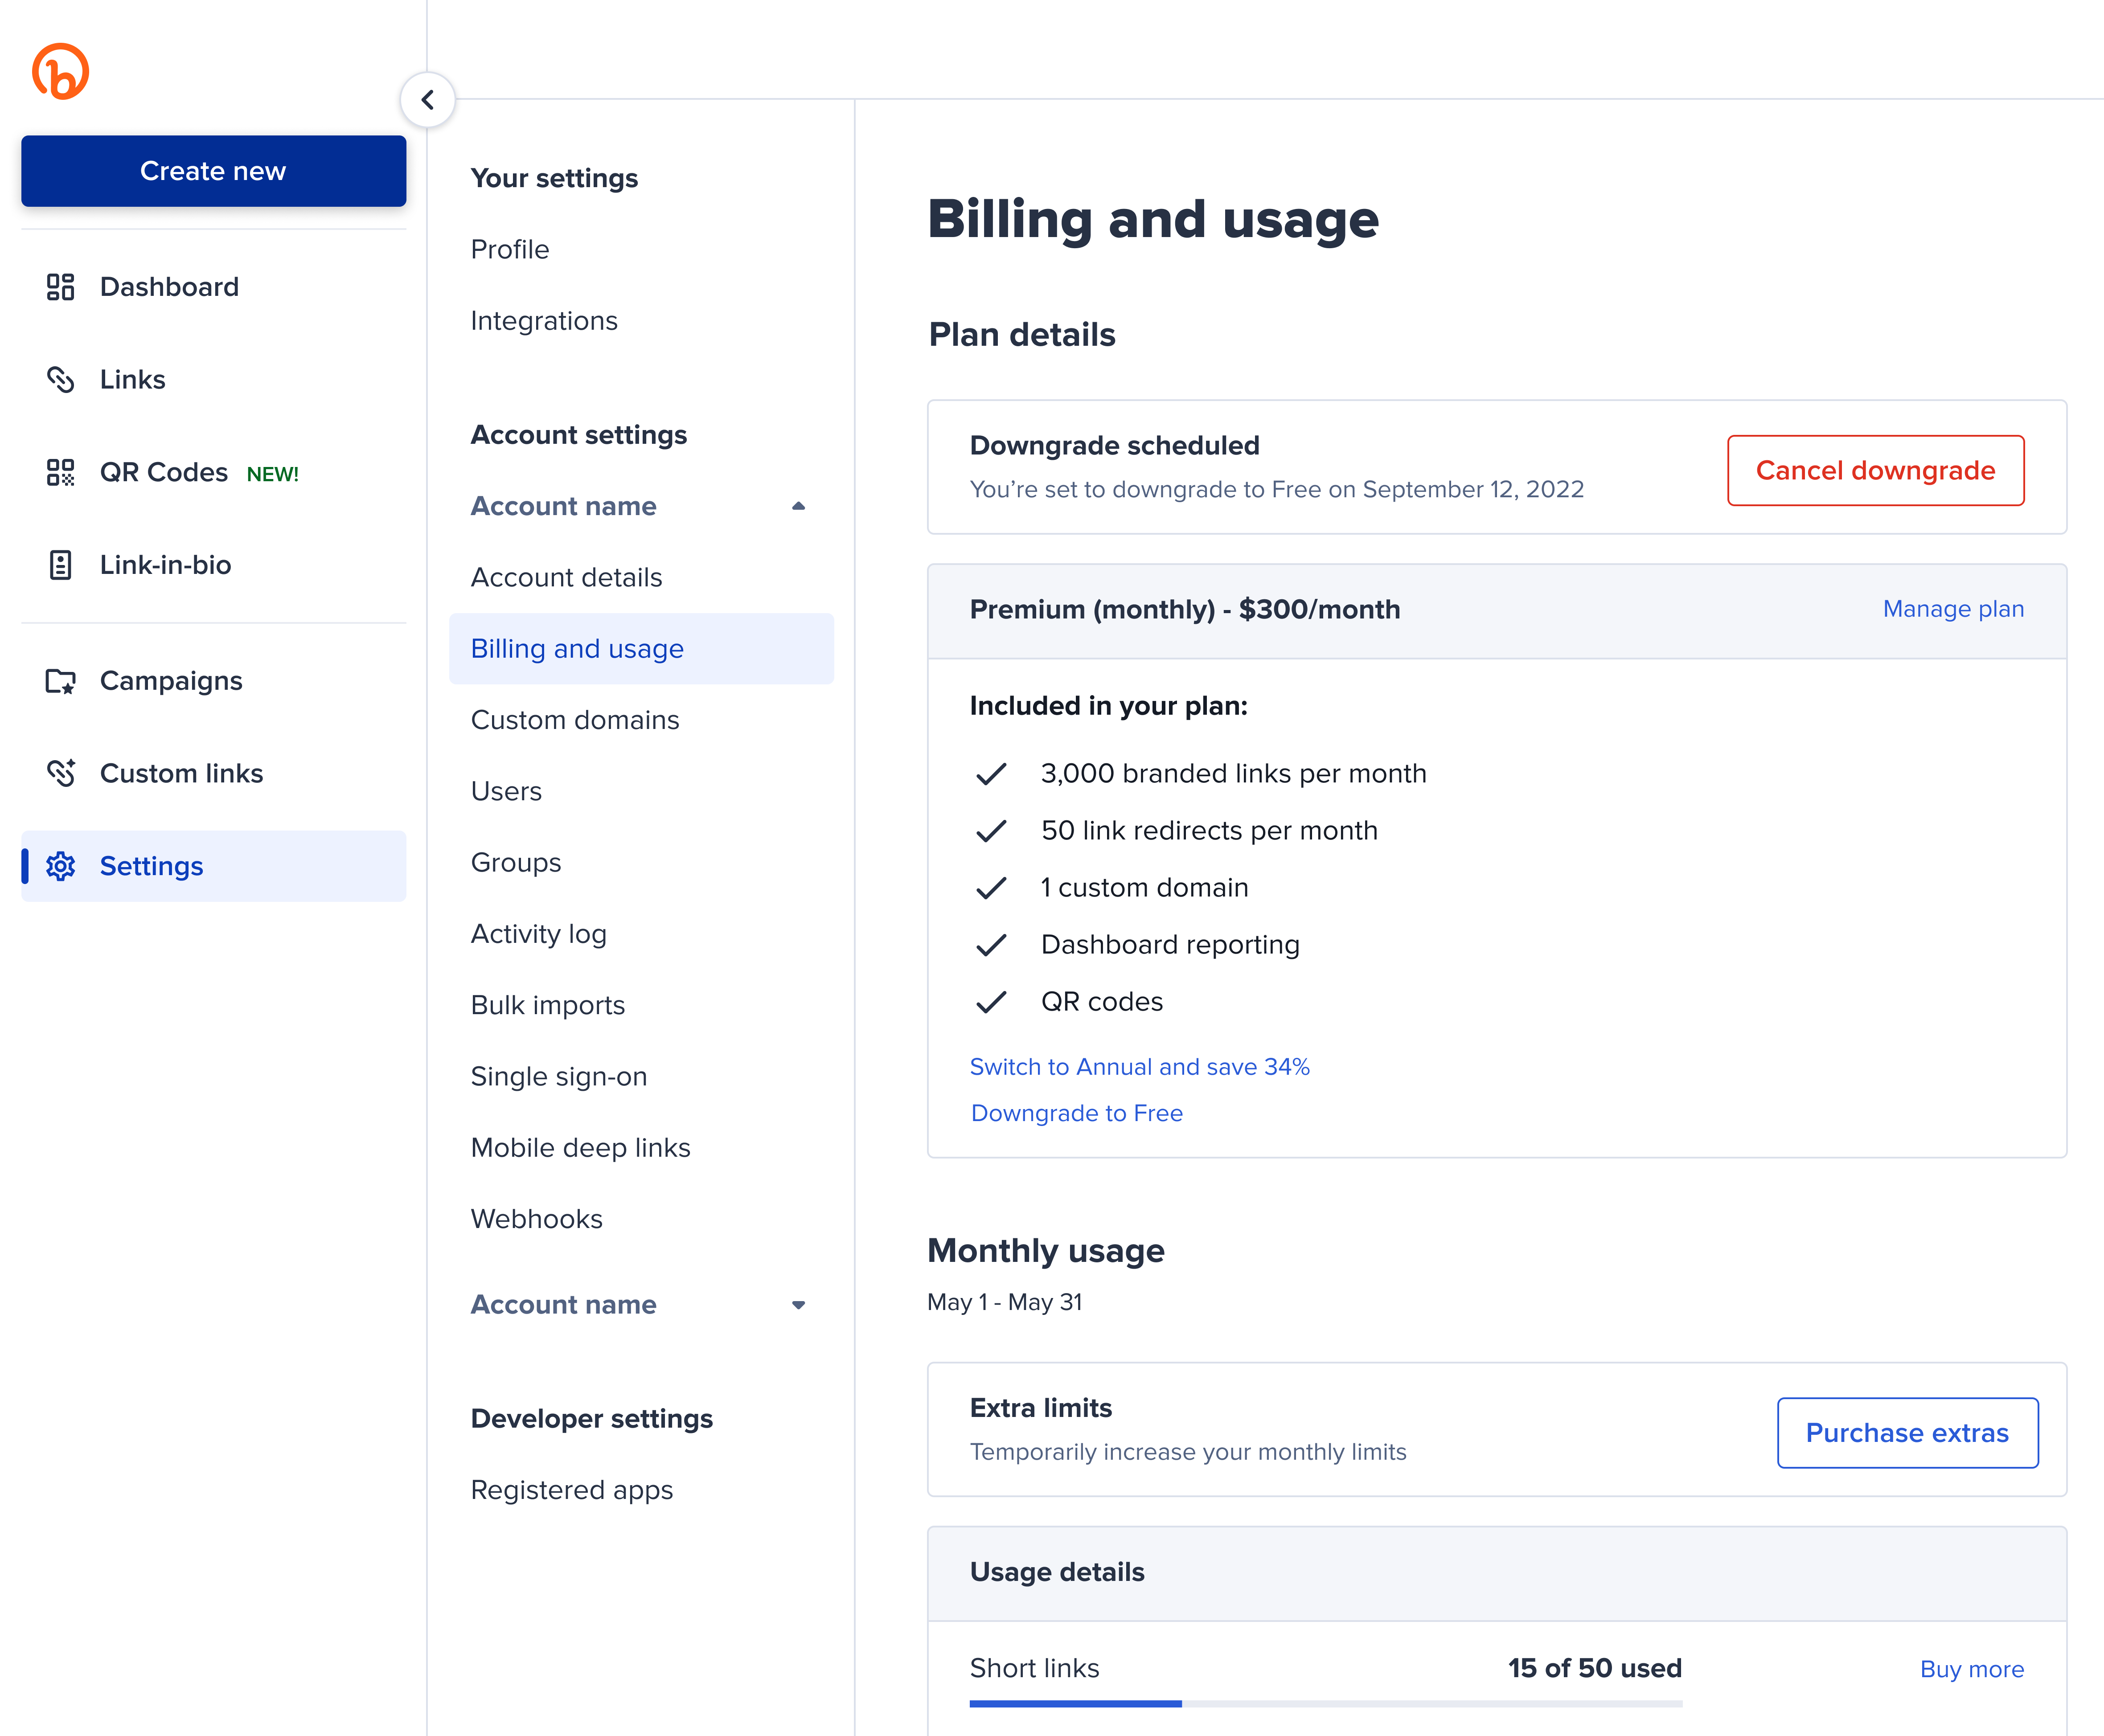Click the checkmark beside Dashboard reporting
Screen dimensions: 2104x1736
991,945
